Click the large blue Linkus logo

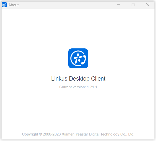tap(78, 58)
